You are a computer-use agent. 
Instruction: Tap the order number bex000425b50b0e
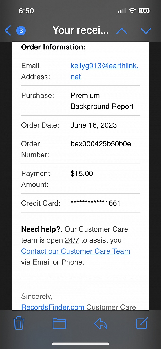point(101,144)
